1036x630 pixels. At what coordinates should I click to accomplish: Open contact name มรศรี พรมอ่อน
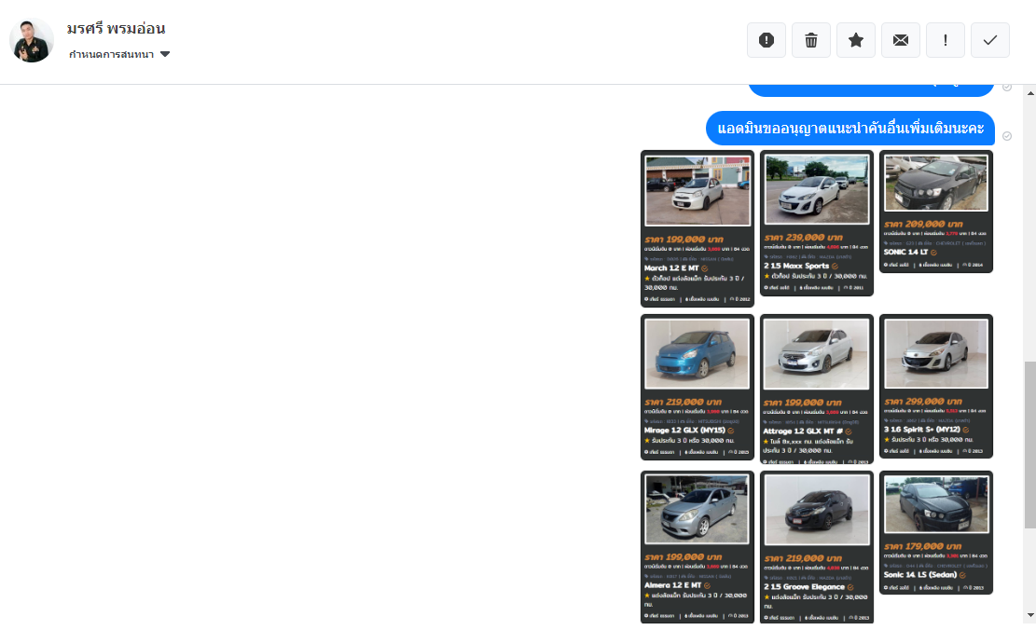coord(116,28)
